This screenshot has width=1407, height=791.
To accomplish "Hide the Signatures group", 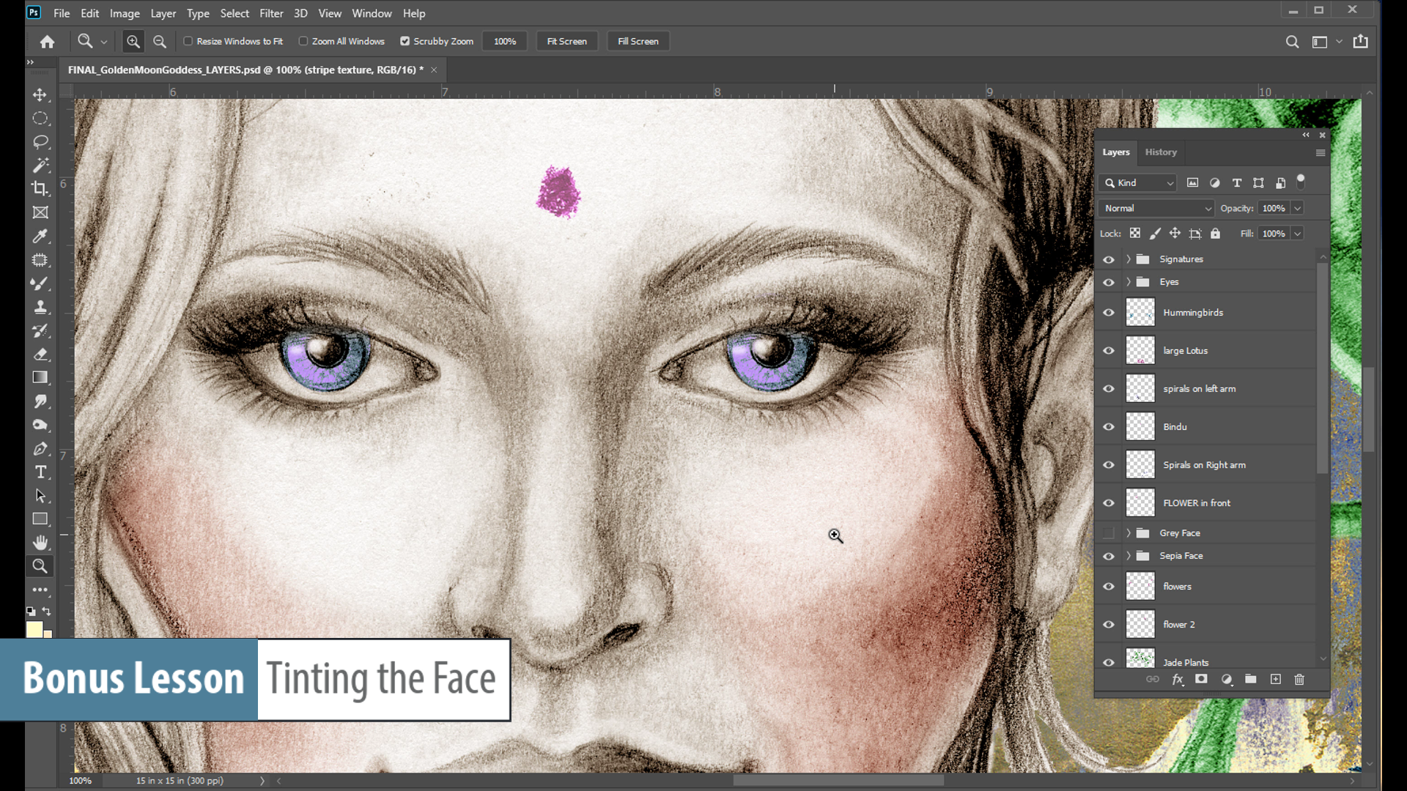I will pos(1109,259).
